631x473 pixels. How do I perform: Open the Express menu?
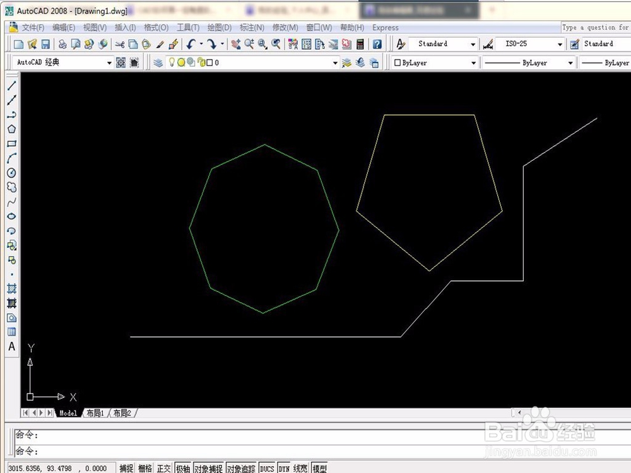point(385,27)
